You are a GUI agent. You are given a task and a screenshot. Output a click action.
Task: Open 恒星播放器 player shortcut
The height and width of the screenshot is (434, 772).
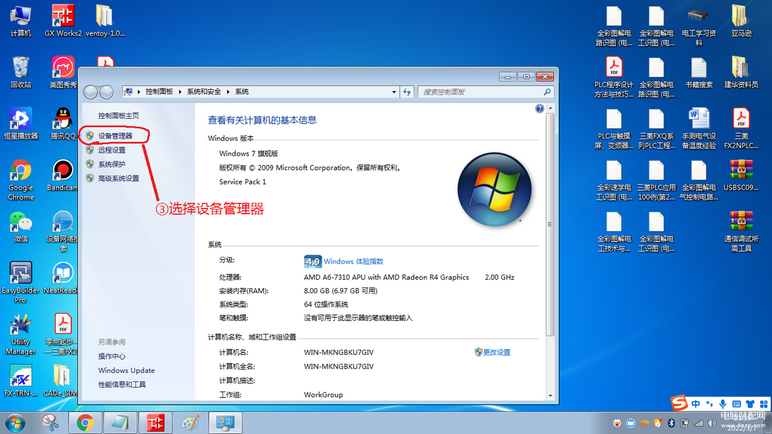(x=21, y=123)
